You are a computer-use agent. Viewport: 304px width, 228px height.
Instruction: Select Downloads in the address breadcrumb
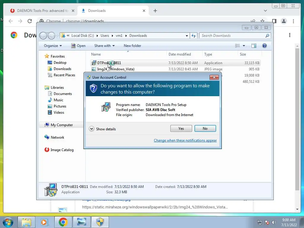click(x=138, y=36)
